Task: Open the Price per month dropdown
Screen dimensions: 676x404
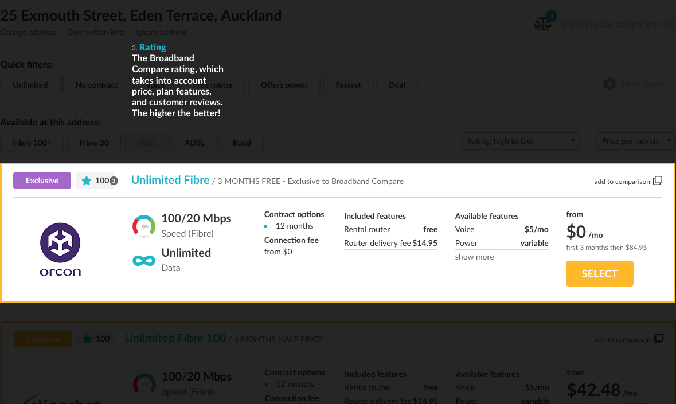Action: point(636,141)
